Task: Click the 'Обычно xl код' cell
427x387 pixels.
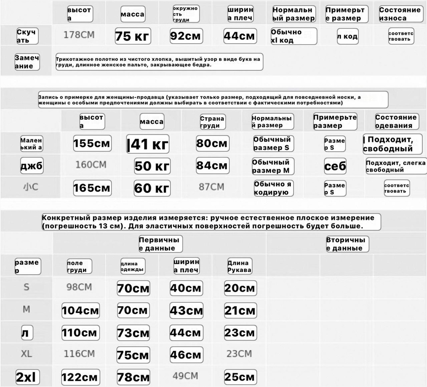Action: click(x=294, y=36)
